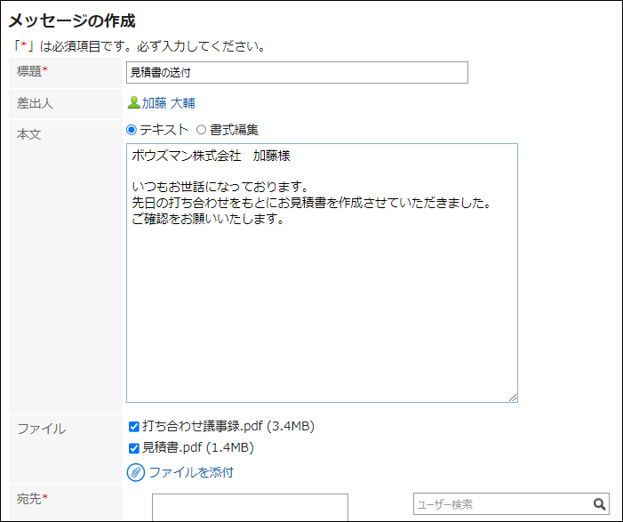This screenshot has width=623, height=522.
Task: Click the required-field note は必須項目です
Action: pos(139,46)
